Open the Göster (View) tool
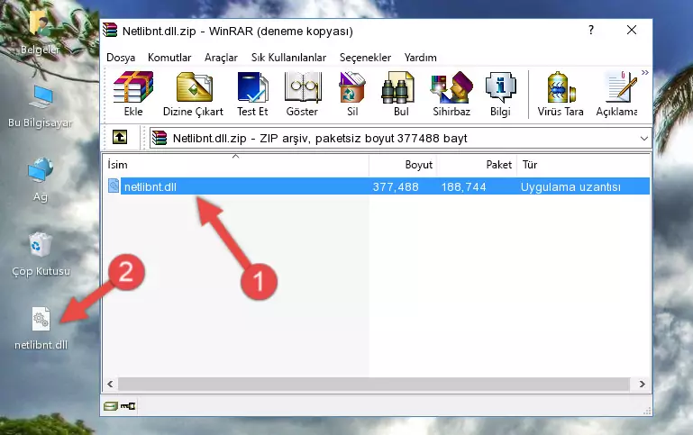This screenshot has height=435, width=693. tap(302, 87)
